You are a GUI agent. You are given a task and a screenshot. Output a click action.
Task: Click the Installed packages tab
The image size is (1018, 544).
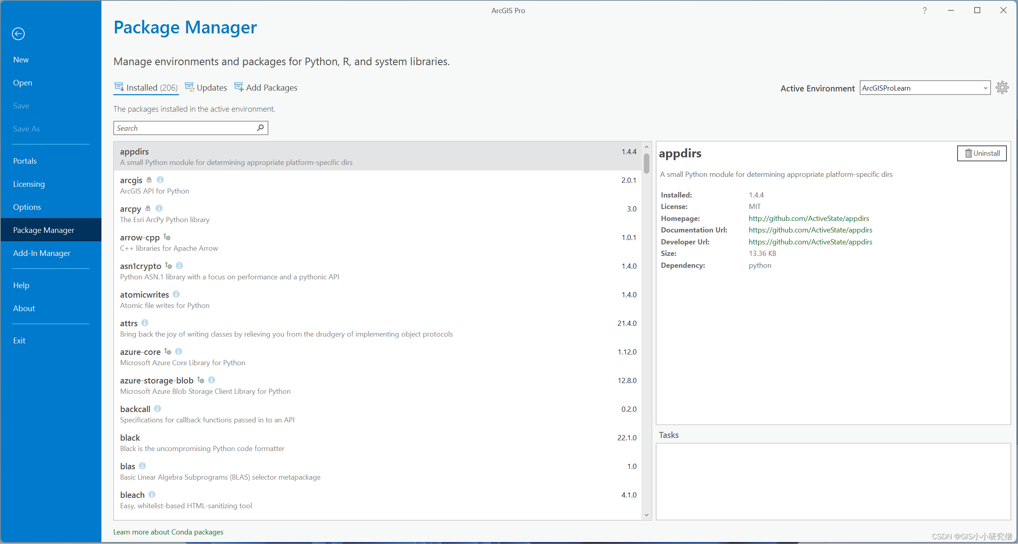(x=146, y=87)
